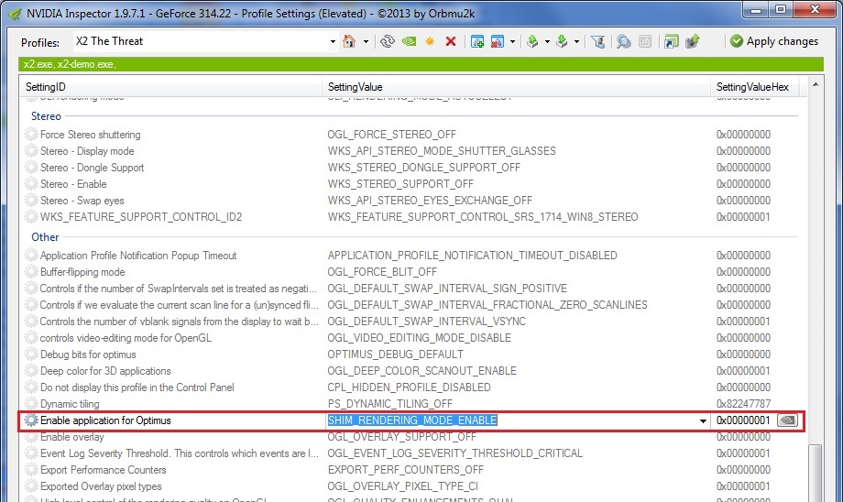The width and height of the screenshot is (843, 502).
Task: Click the refresh settings icon in toolbar
Action: point(388,41)
